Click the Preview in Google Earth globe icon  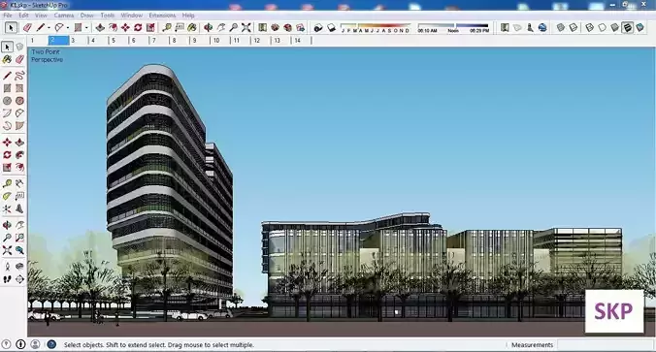click(x=542, y=27)
